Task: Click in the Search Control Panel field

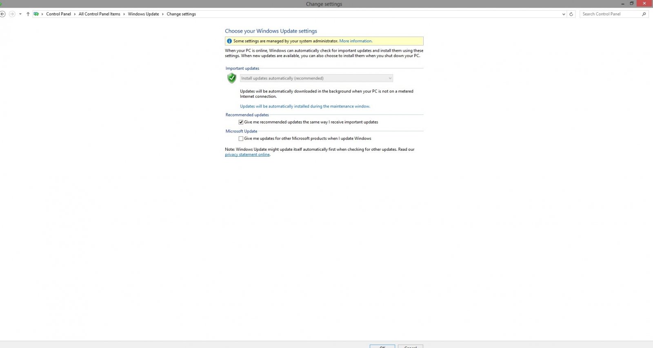Action: tap(610, 14)
